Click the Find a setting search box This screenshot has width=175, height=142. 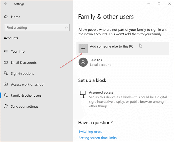(36, 28)
